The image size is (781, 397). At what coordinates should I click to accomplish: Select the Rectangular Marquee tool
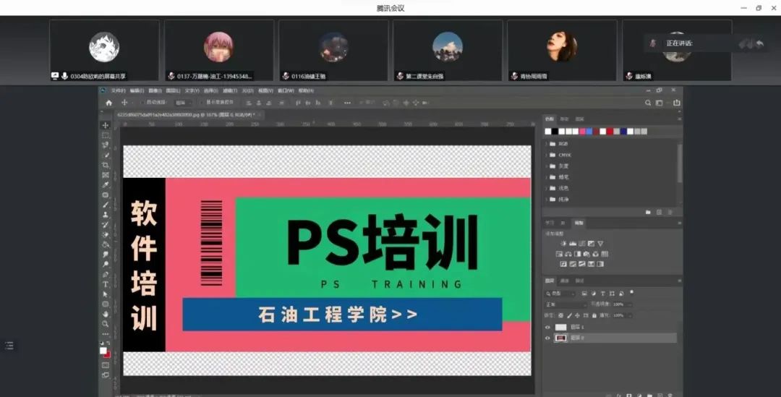(106, 135)
